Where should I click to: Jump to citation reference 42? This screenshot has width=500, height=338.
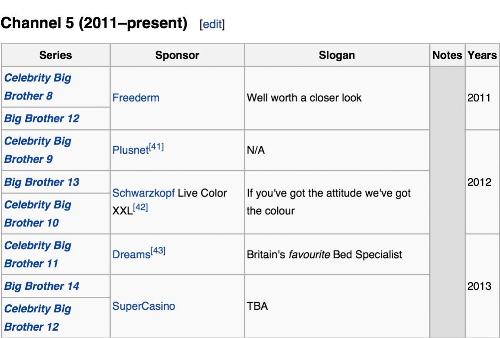click(x=140, y=209)
